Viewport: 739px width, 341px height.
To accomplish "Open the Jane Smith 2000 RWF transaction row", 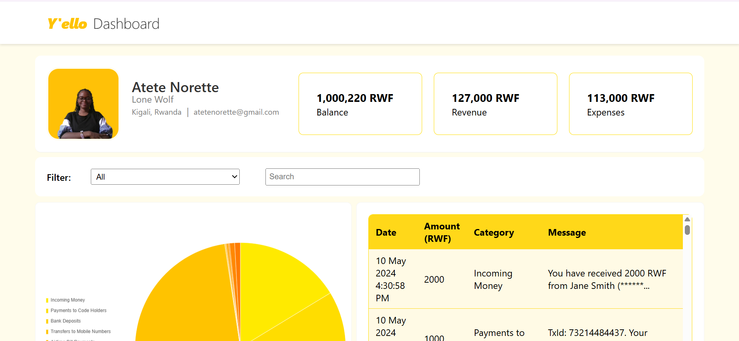I will pos(525,279).
